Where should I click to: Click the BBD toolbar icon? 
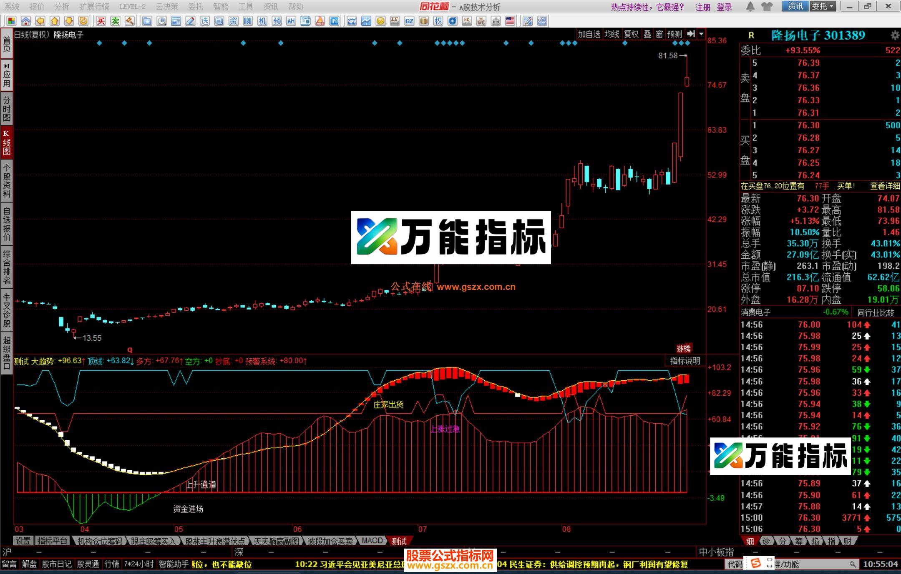[247, 20]
